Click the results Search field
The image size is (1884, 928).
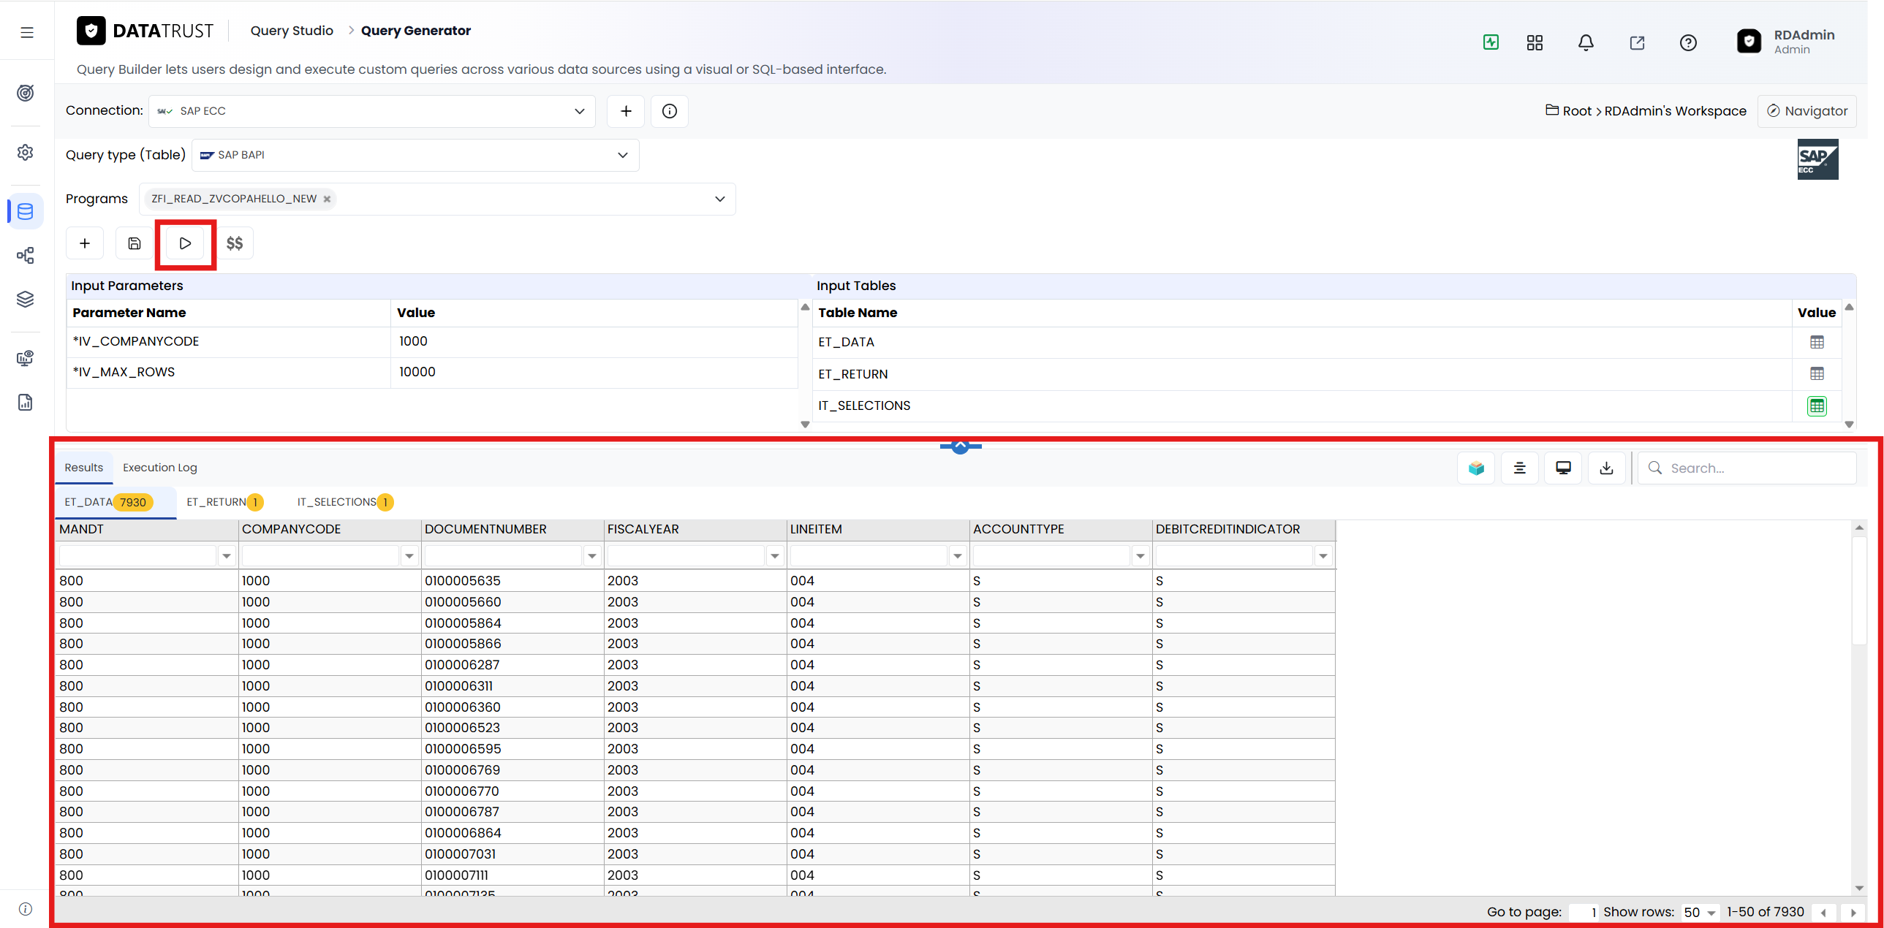click(1747, 468)
